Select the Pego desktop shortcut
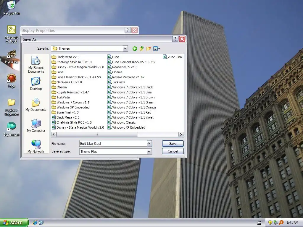Viewport: 303px width, 227px height. coord(12,80)
